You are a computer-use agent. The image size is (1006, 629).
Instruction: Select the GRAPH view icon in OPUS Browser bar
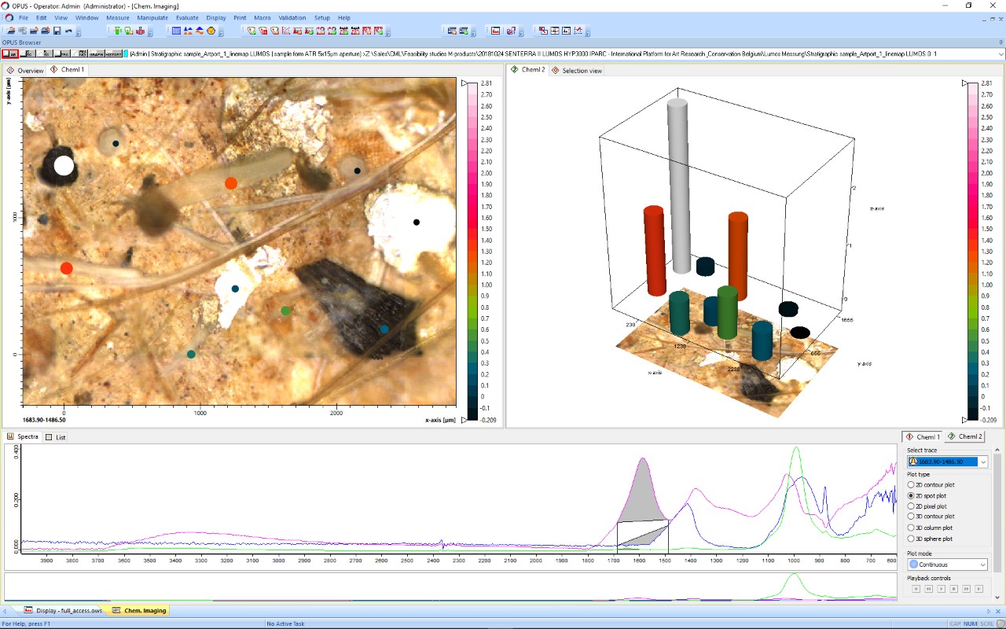(97, 53)
